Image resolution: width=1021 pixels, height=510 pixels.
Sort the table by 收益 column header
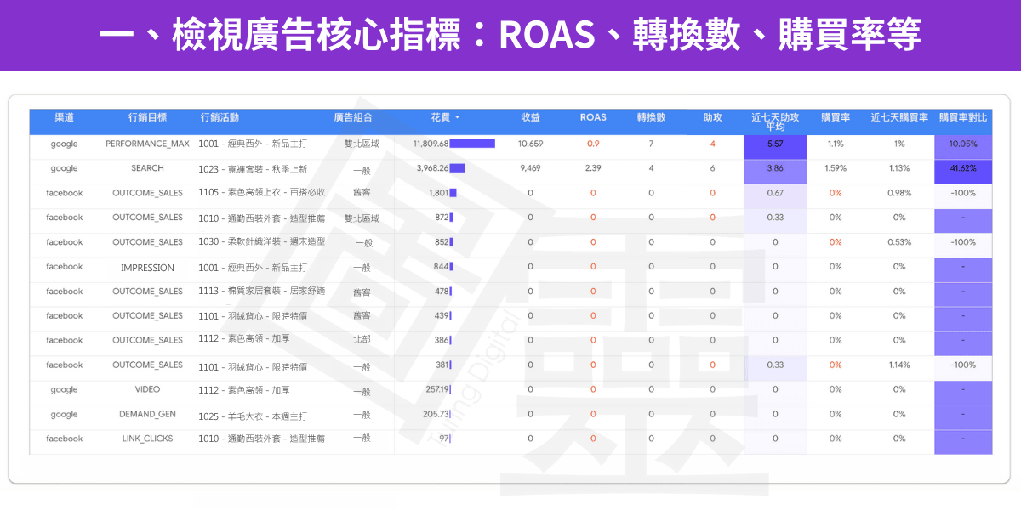pos(530,117)
